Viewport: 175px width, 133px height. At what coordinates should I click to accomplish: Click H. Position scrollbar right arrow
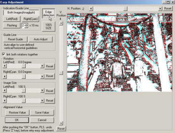click(x=160, y=9)
